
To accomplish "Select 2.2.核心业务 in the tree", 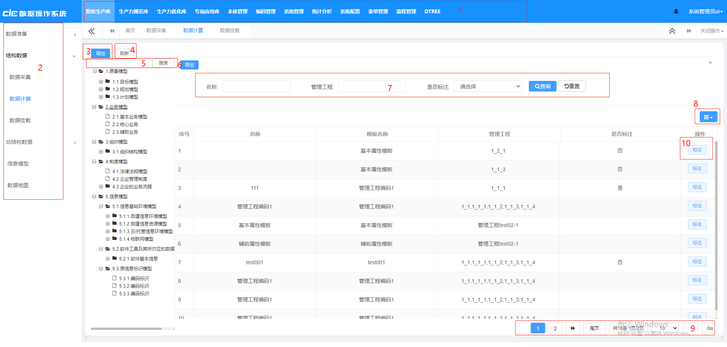I will pos(125,125).
